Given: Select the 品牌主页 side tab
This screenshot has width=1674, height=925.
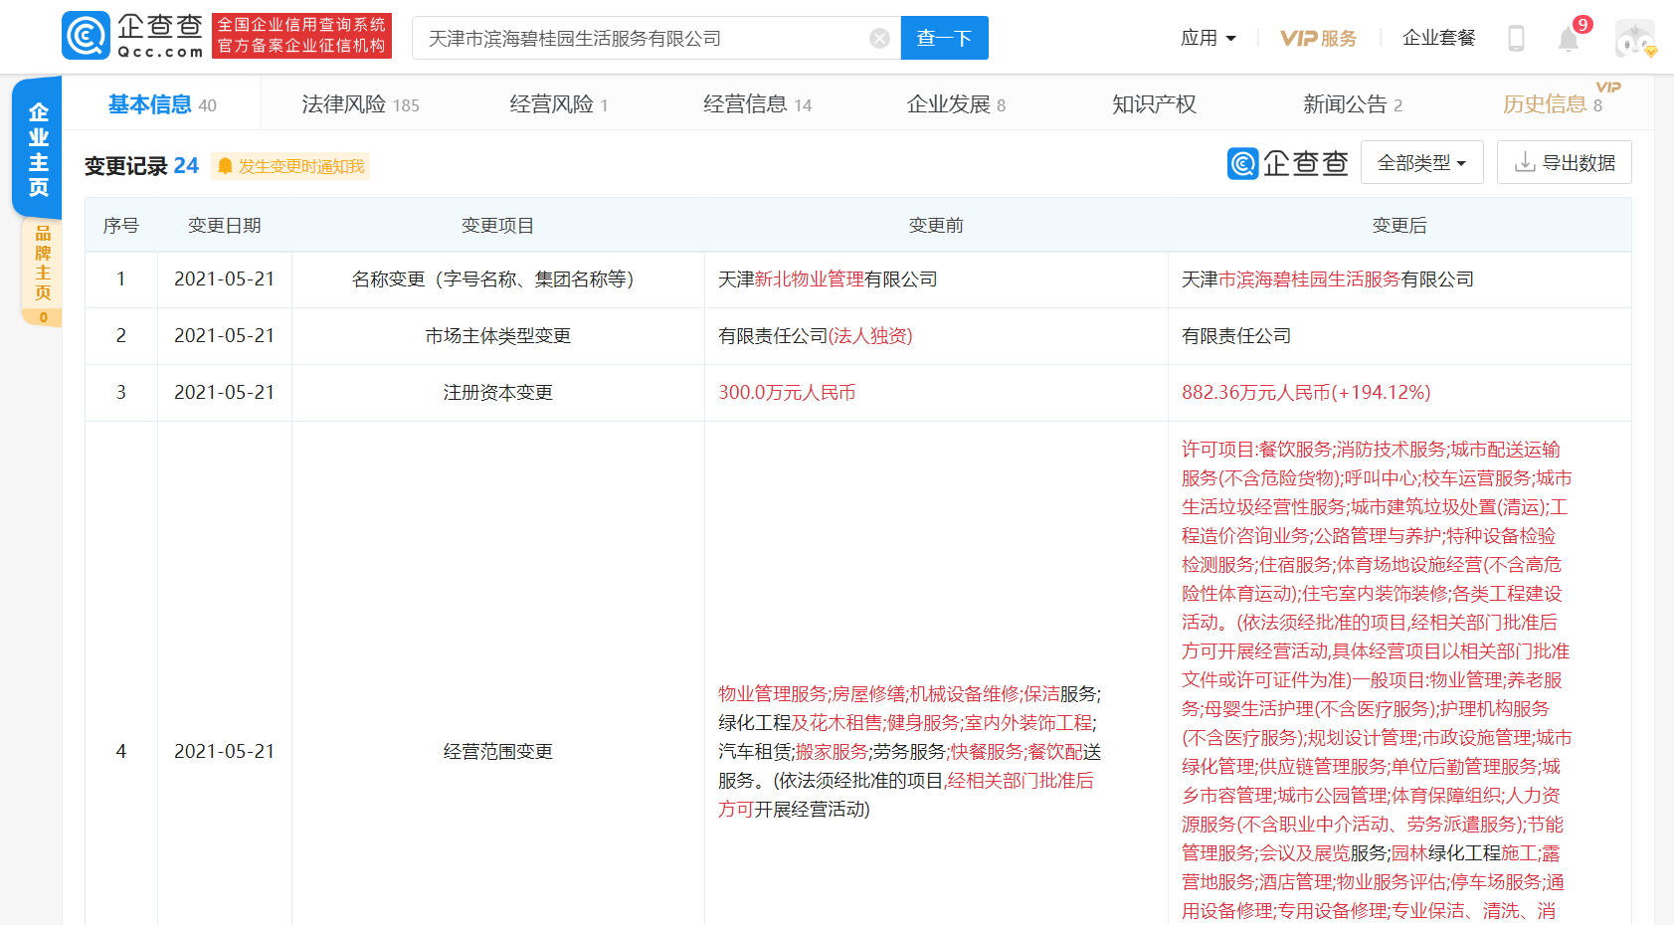Looking at the screenshot, I should [x=43, y=272].
